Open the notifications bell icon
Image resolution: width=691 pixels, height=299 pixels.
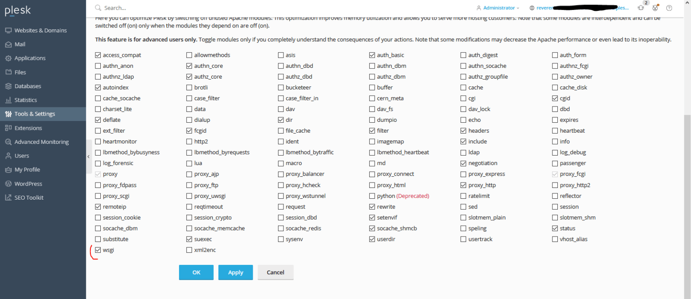click(641, 8)
